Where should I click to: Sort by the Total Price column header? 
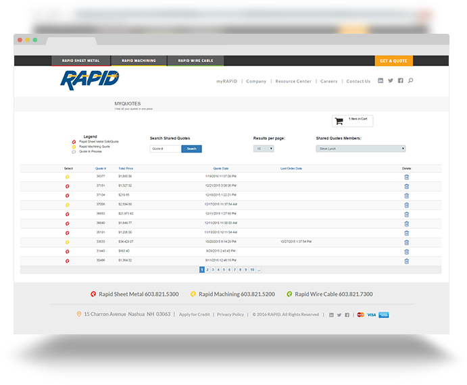click(x=126, y=169)
